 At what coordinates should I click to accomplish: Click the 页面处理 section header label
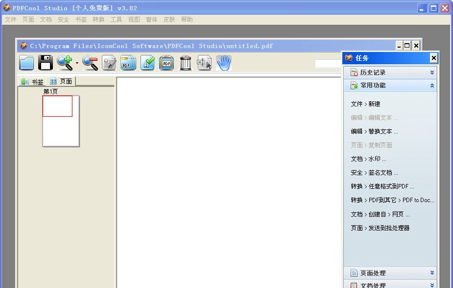pyautogui.click(x=373, y=273)
